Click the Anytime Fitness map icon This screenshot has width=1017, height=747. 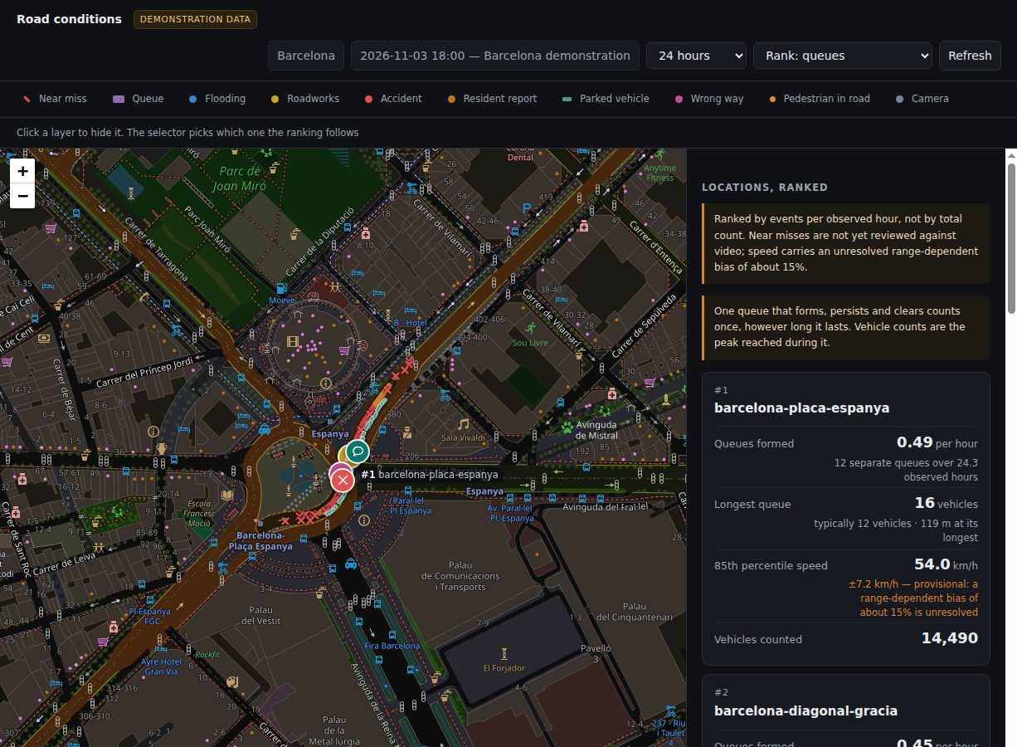point(659,155)
